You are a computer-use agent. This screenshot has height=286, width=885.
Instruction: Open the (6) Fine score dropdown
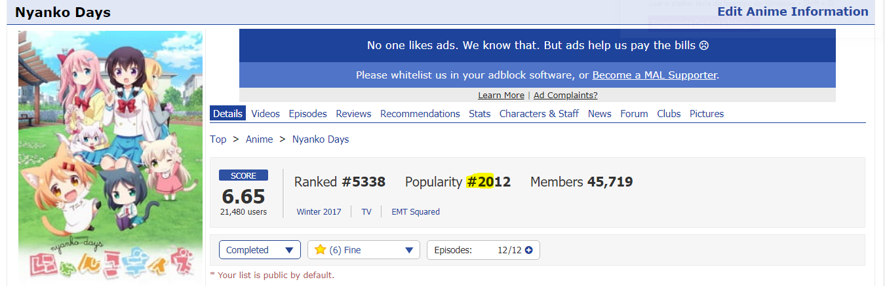click(x=364, y=250)
